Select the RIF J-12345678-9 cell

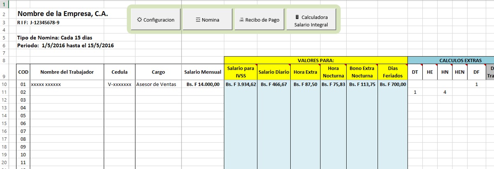coord(38,22)
